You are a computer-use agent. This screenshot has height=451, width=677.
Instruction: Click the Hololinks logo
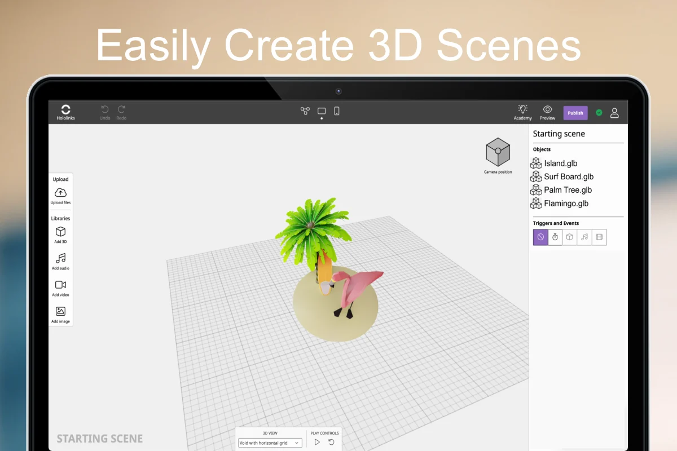point(65,110)
